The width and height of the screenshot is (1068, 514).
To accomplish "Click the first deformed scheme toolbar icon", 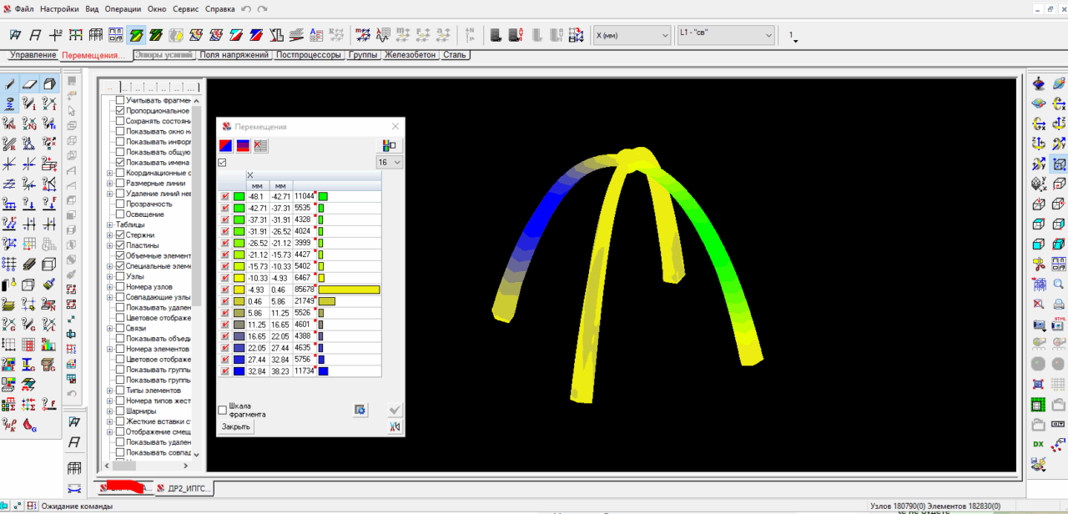I will tap(16, 35).
